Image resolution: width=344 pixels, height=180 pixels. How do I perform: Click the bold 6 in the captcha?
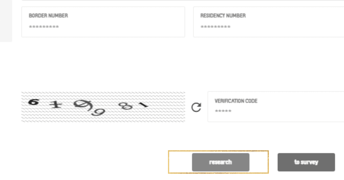pos(33,102)
